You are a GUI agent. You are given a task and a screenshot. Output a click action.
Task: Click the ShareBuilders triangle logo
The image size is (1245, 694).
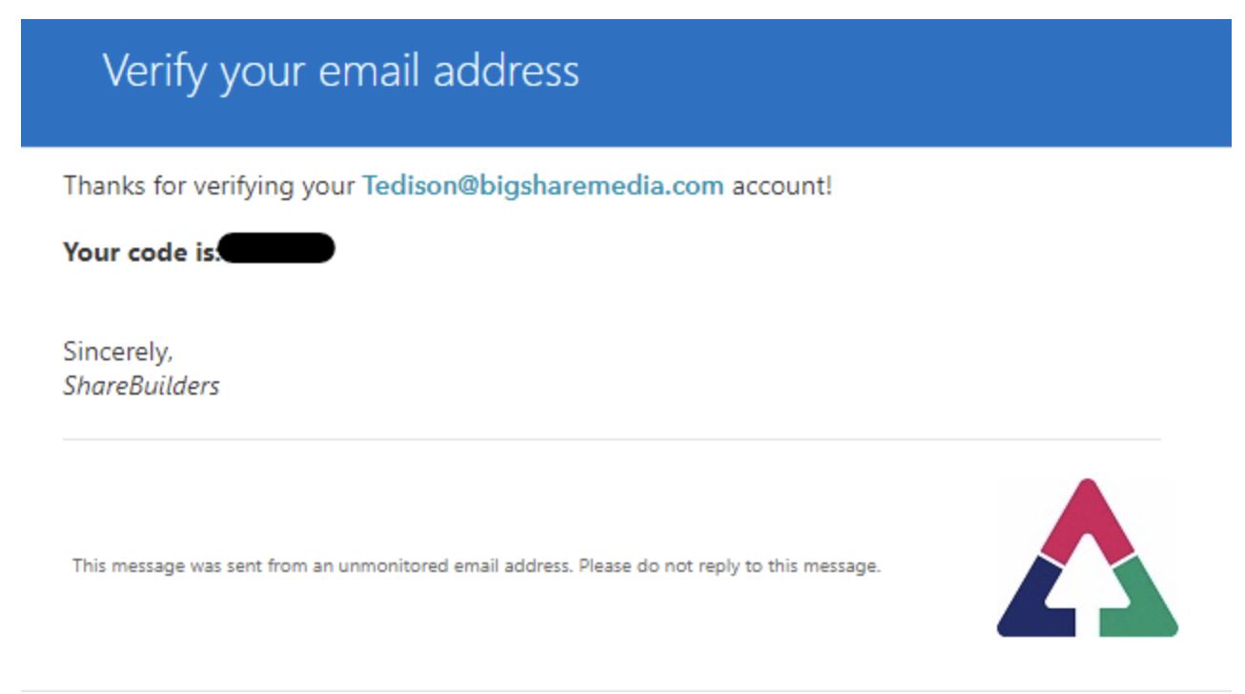(x=1087, y=558)
